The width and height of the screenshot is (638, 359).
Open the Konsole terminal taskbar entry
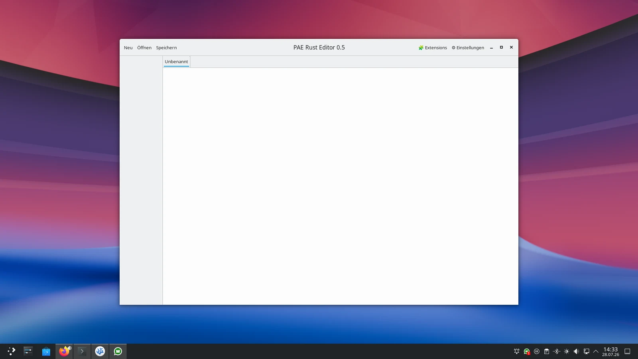[x=82, y=351]
